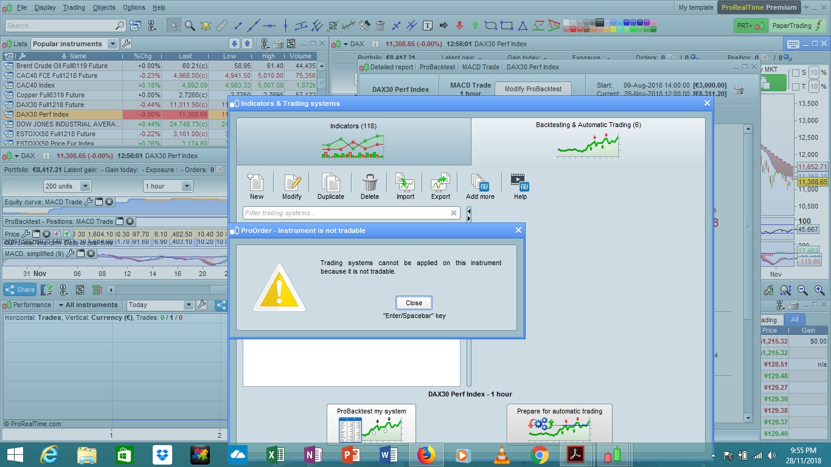Open the Trading menu
Screen dimensions: 831x467
74,7
